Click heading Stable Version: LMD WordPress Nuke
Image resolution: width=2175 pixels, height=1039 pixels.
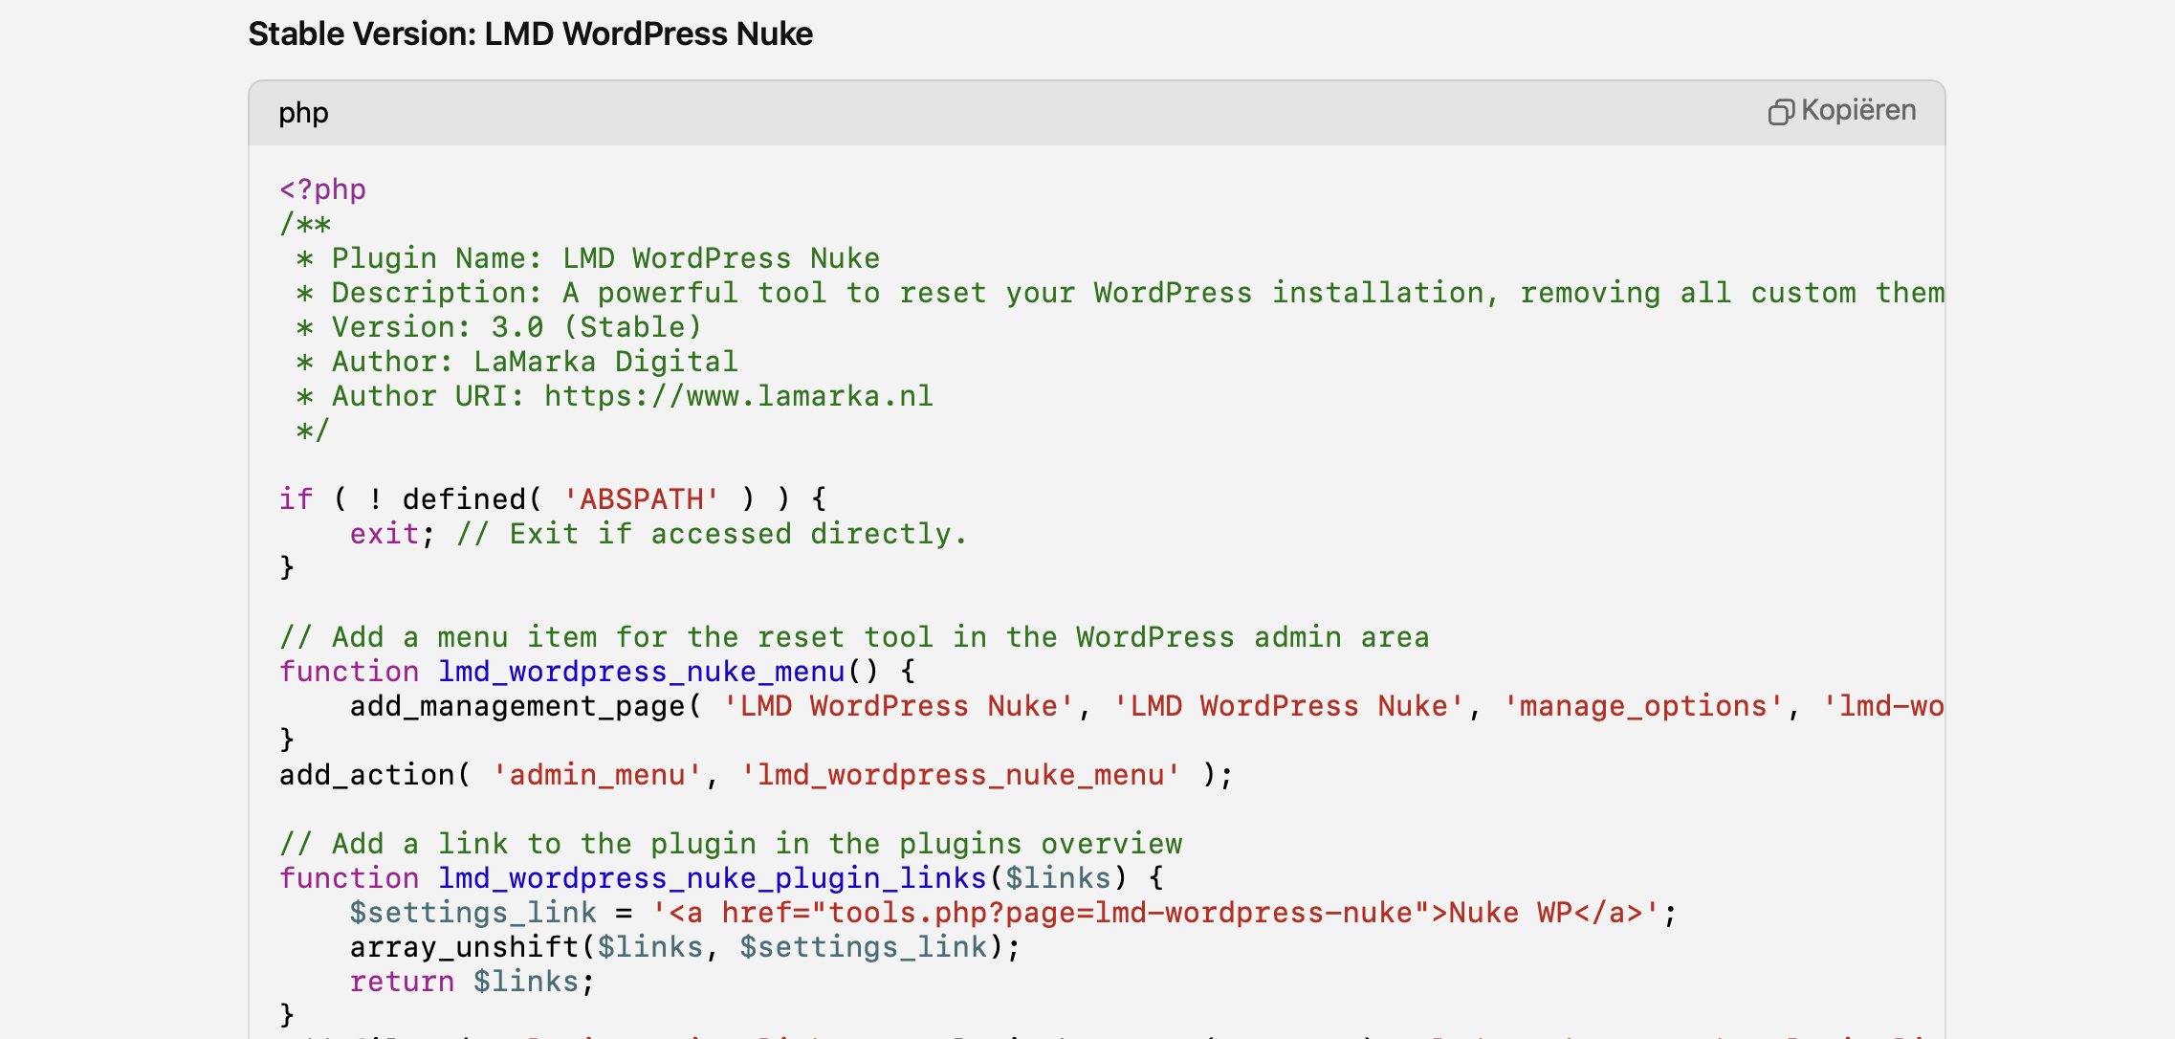coord(531,33)
